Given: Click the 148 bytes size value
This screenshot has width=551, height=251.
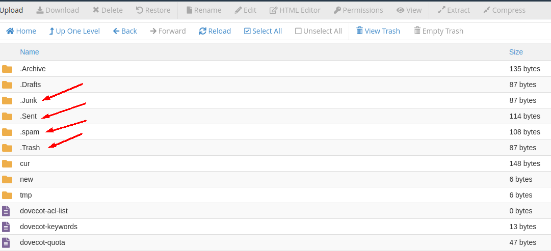Looking at the screenshot, I should click(x=524, y=163).
